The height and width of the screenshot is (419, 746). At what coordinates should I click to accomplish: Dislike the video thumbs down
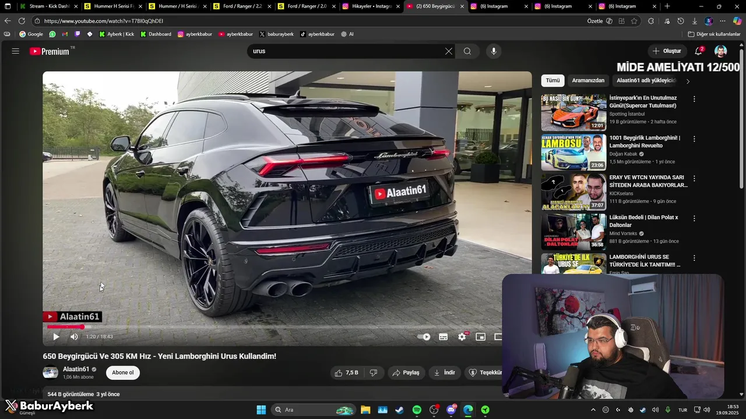374,372
